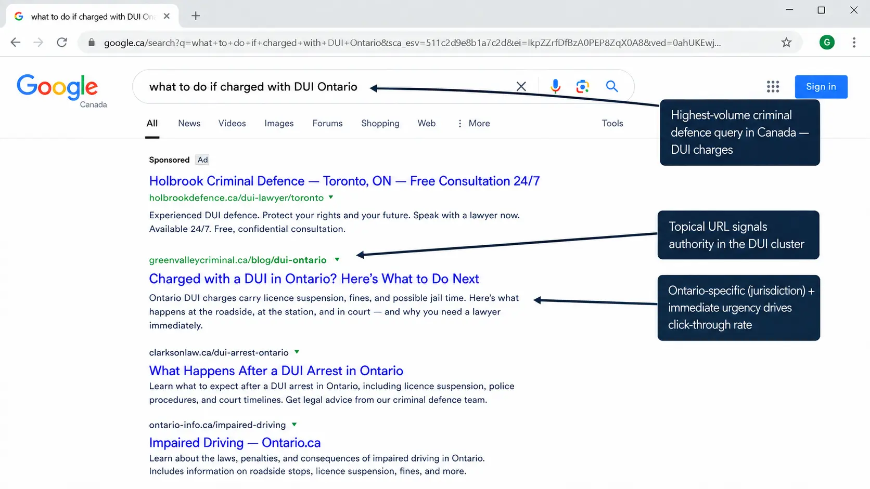Click the ontario-info.ca/impaired-driving URL
The image size is (870, 489).
click(x=217, y=425)
